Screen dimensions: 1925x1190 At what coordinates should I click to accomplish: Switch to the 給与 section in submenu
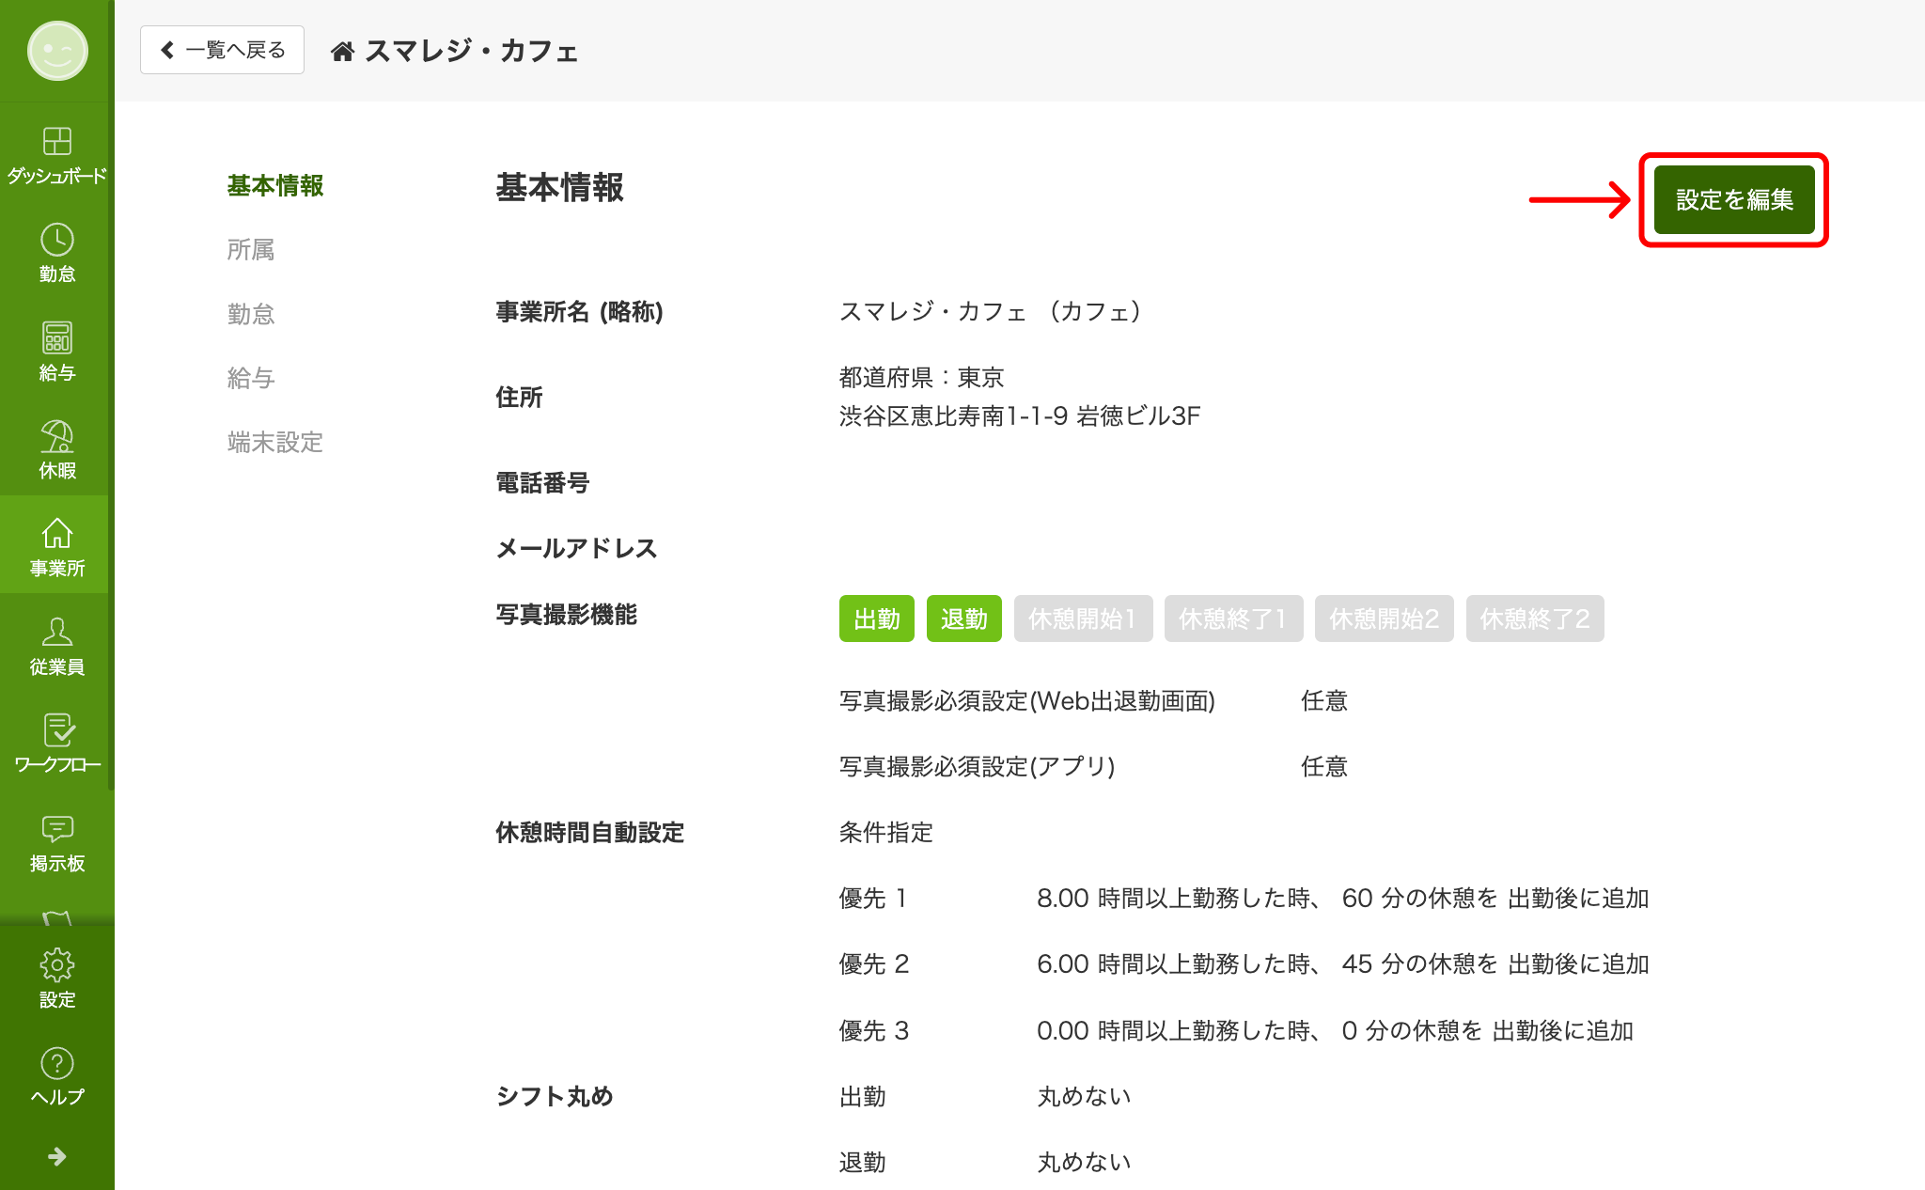[x=251, y=377]
